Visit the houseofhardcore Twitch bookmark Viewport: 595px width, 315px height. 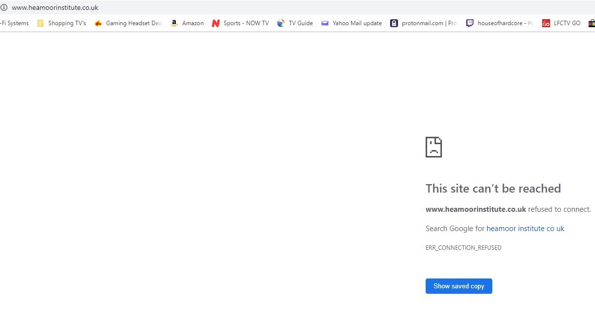(x=500, y=23)
